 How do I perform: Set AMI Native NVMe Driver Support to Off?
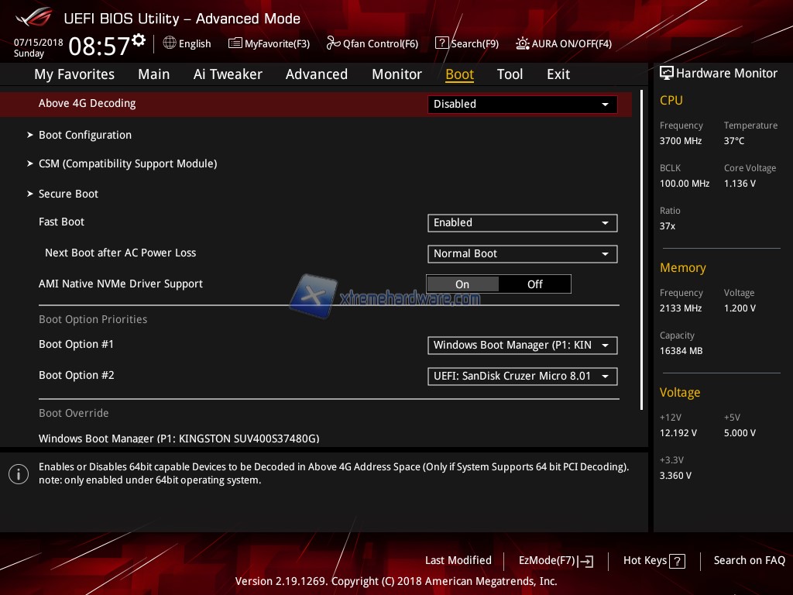(534, 284)
